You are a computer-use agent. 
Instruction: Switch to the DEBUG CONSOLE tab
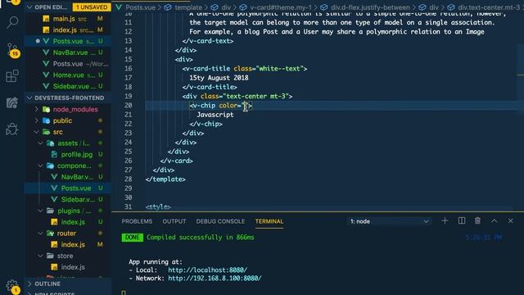pyautogui.click(x=220, y=221)
